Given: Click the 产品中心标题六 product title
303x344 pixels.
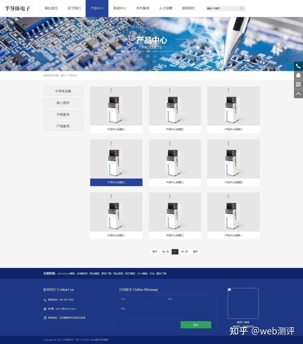Looking at the screenshot, I should click(233, 129).
